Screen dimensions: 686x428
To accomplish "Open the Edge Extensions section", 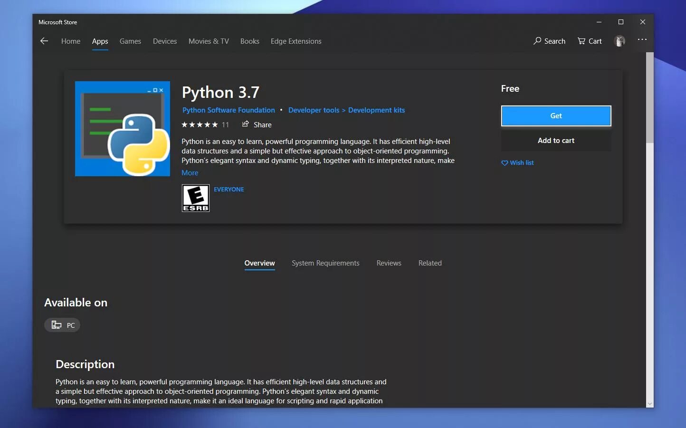I will click(x=296, y=41).
